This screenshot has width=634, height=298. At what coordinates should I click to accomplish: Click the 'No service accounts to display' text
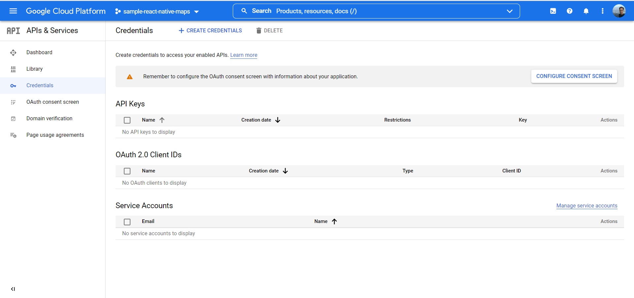pos(158,233)
